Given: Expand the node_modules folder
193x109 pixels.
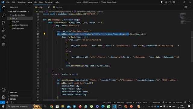Looking at the screenshot, I should [19, 15].
